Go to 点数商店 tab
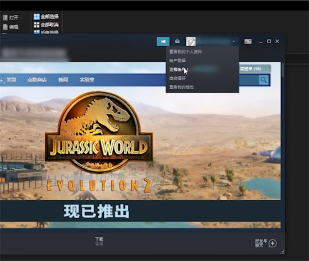Screen dimensions: 309x261 coord(37,80)
